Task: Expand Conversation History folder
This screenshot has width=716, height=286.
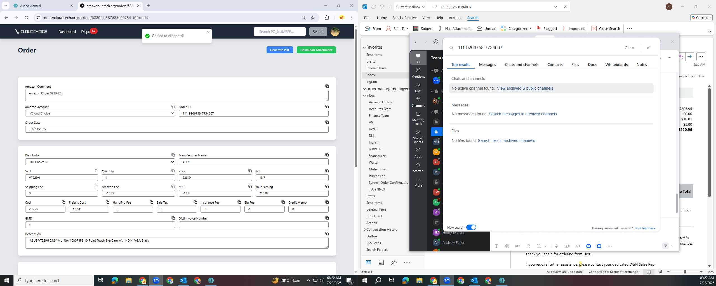Action: coord(364,230)
